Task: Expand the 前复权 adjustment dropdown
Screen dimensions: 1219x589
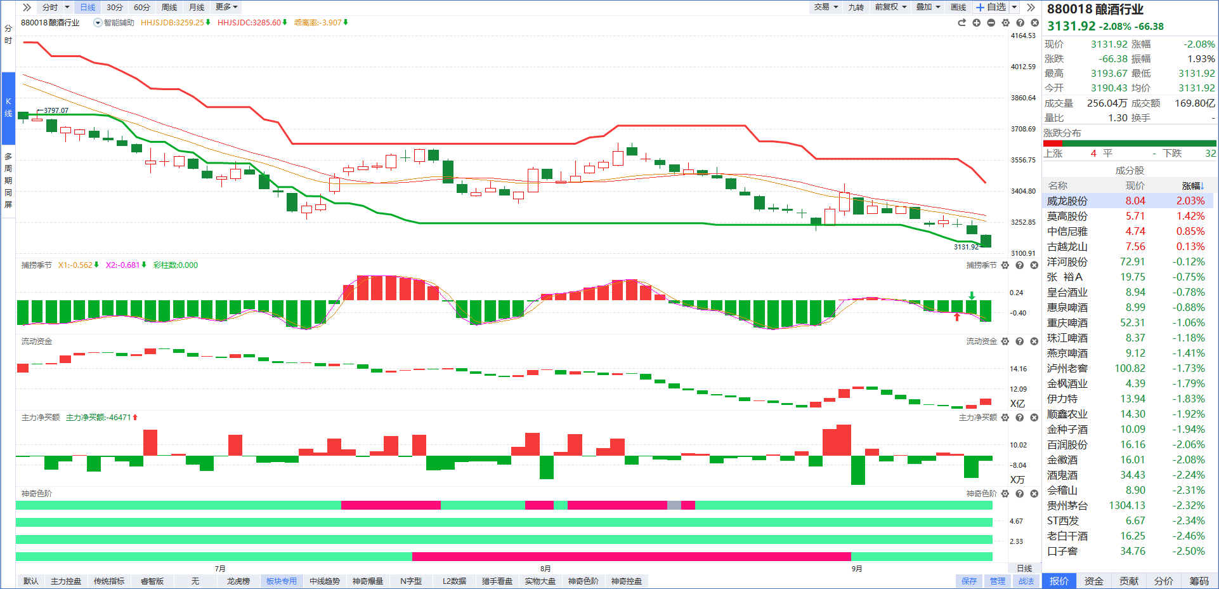Action: click(x=890, y=7)
